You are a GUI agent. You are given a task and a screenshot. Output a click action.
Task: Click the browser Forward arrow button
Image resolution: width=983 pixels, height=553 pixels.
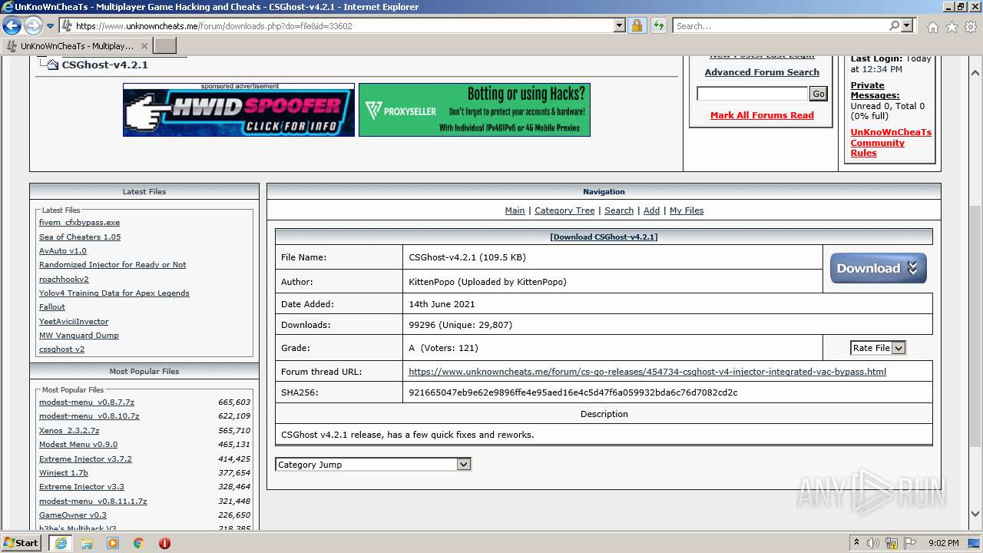click(x=33, y=26)
